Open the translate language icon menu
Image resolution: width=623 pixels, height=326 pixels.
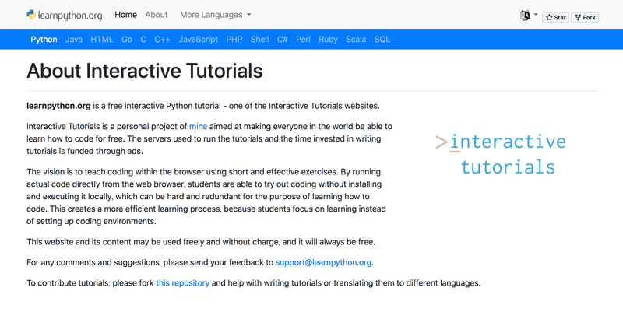[529, 16]
